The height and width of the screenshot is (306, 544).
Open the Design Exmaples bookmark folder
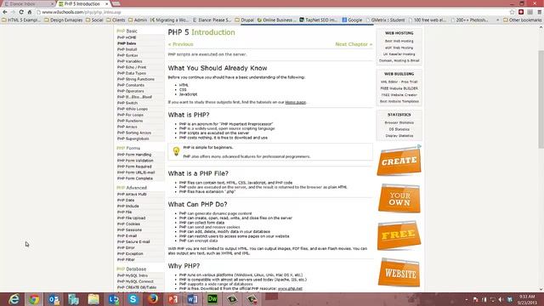pyautogui.click(x=64, y=20)
